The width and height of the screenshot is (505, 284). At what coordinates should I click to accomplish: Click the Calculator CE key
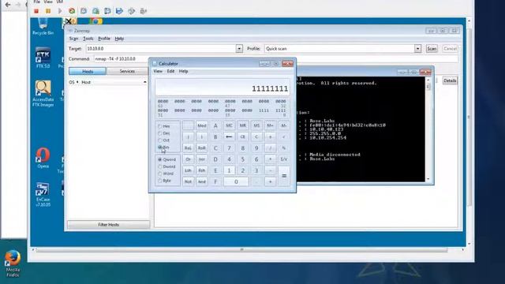pyautogui.click(x=243, y=136)
